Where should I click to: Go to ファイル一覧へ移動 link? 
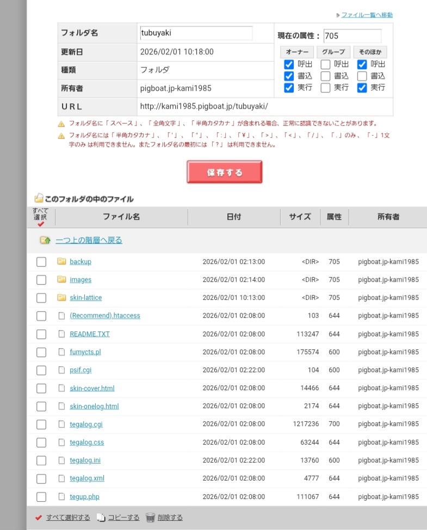pos(367,15)
